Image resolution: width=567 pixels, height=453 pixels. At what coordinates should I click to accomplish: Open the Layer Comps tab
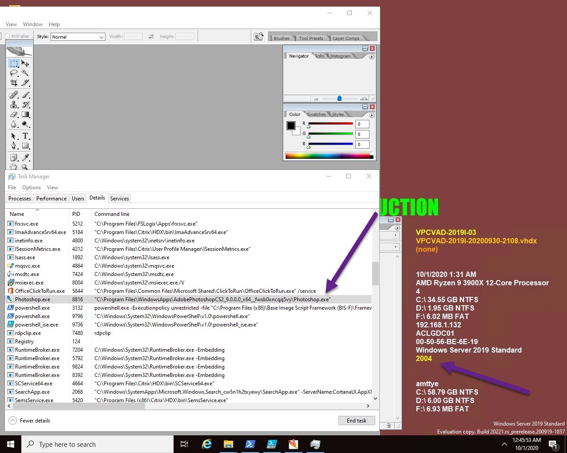point(346,38)
